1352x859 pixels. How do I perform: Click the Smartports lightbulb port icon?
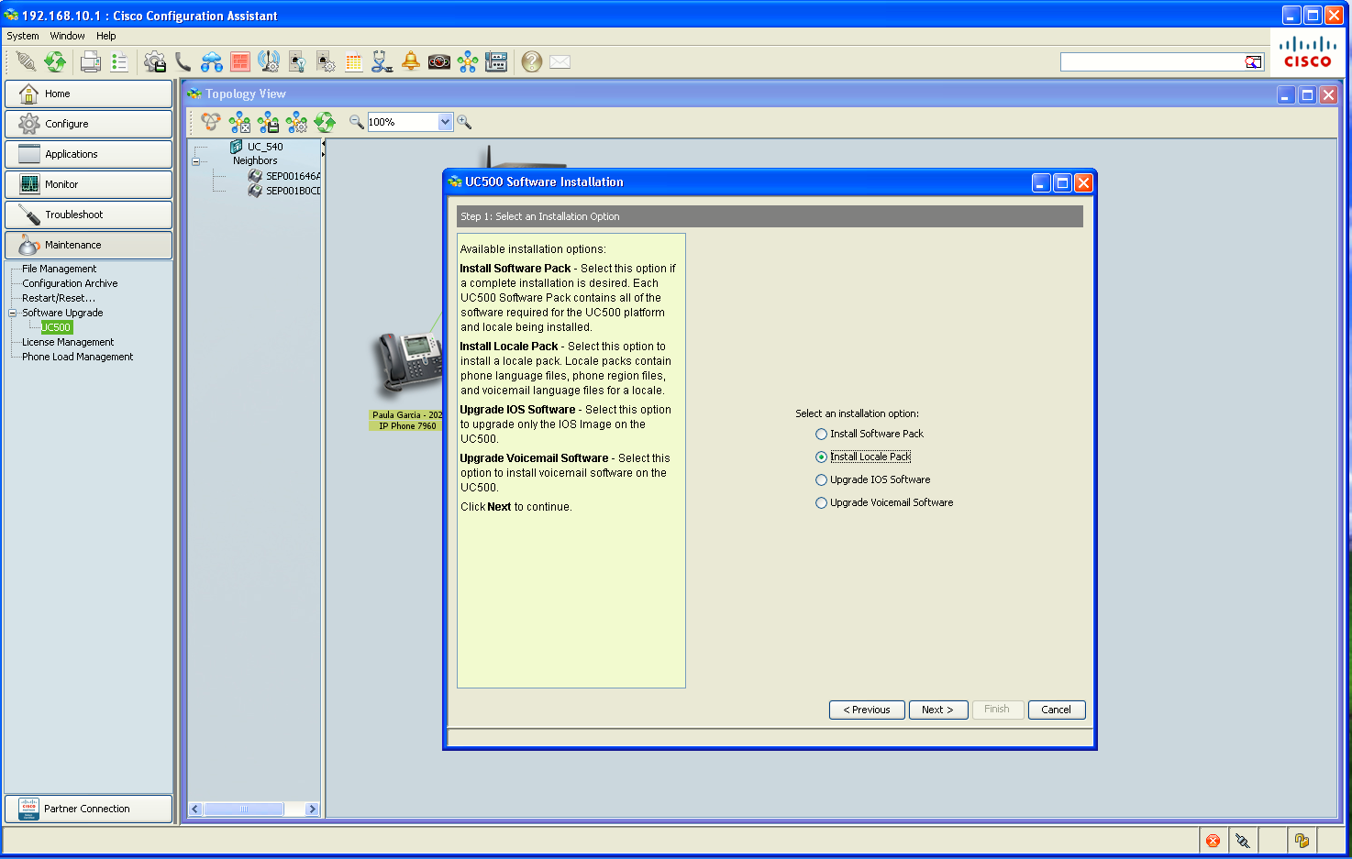point(297,61)
